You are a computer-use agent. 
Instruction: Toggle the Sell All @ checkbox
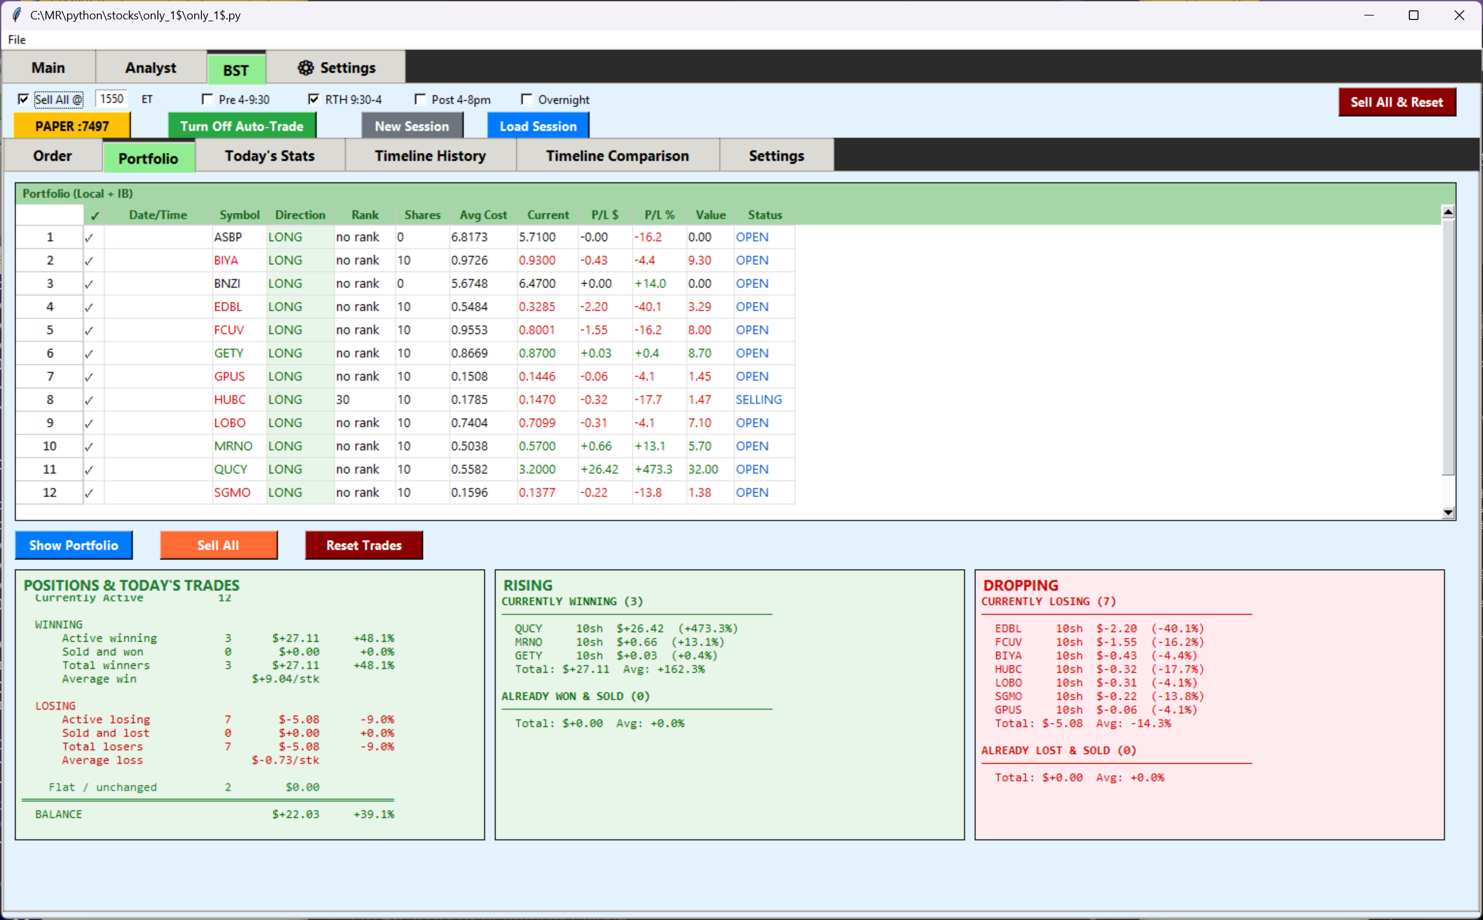point(23,99)
